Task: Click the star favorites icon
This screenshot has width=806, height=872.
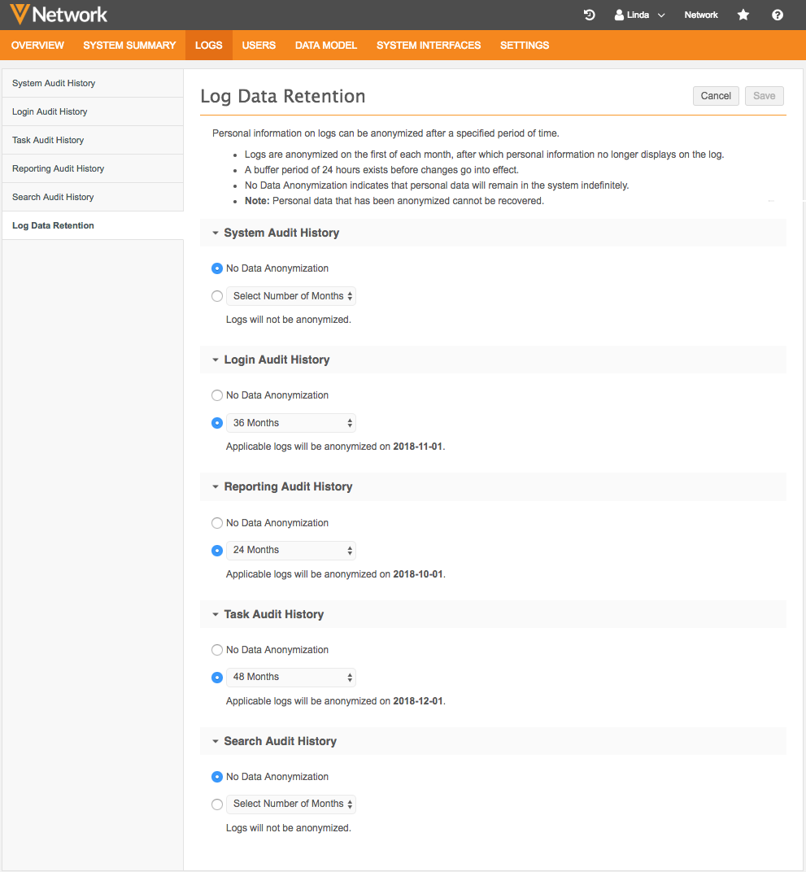Action: tap(743, 15)
